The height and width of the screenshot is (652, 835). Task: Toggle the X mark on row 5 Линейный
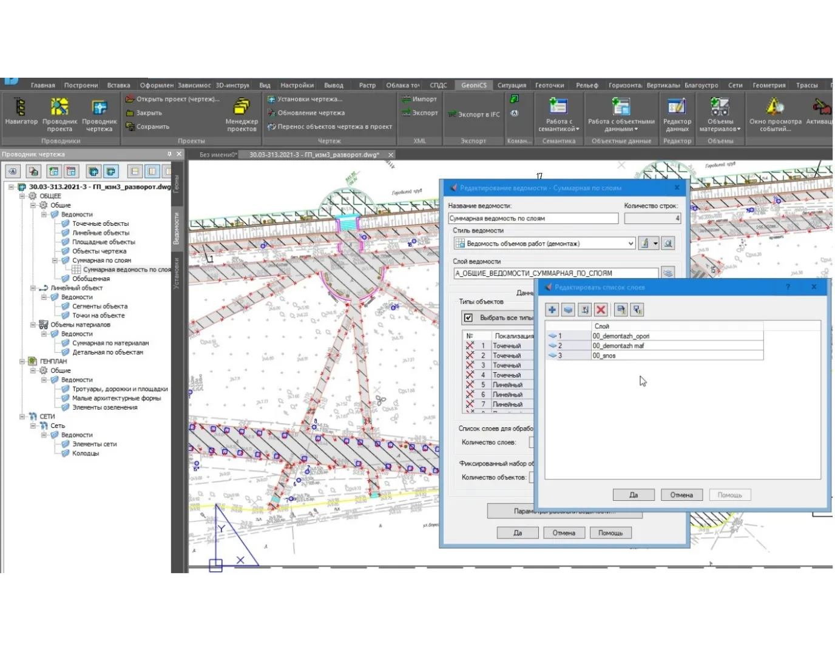click(470, 385)
